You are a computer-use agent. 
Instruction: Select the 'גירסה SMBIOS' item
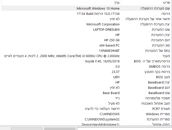159,66
